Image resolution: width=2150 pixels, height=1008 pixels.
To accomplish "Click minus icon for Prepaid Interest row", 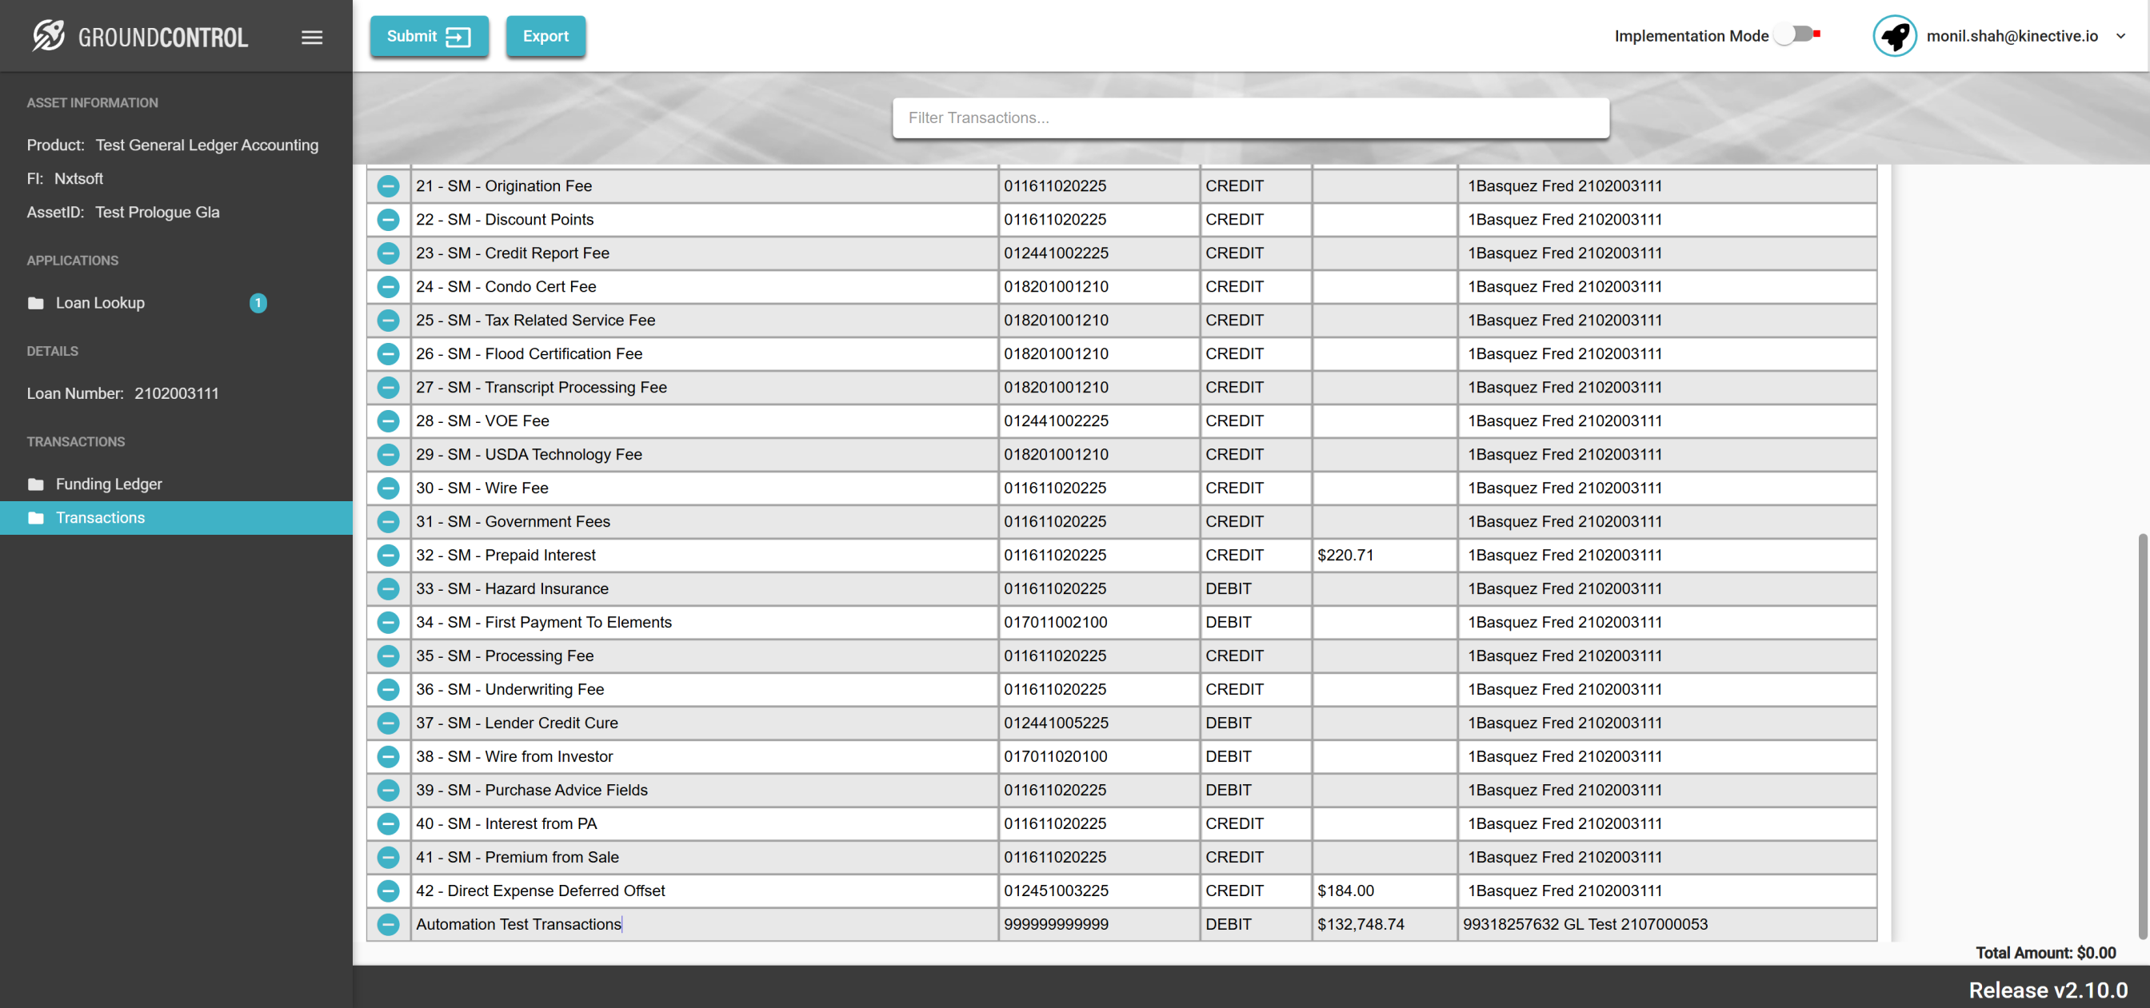I will coord(388,555).
